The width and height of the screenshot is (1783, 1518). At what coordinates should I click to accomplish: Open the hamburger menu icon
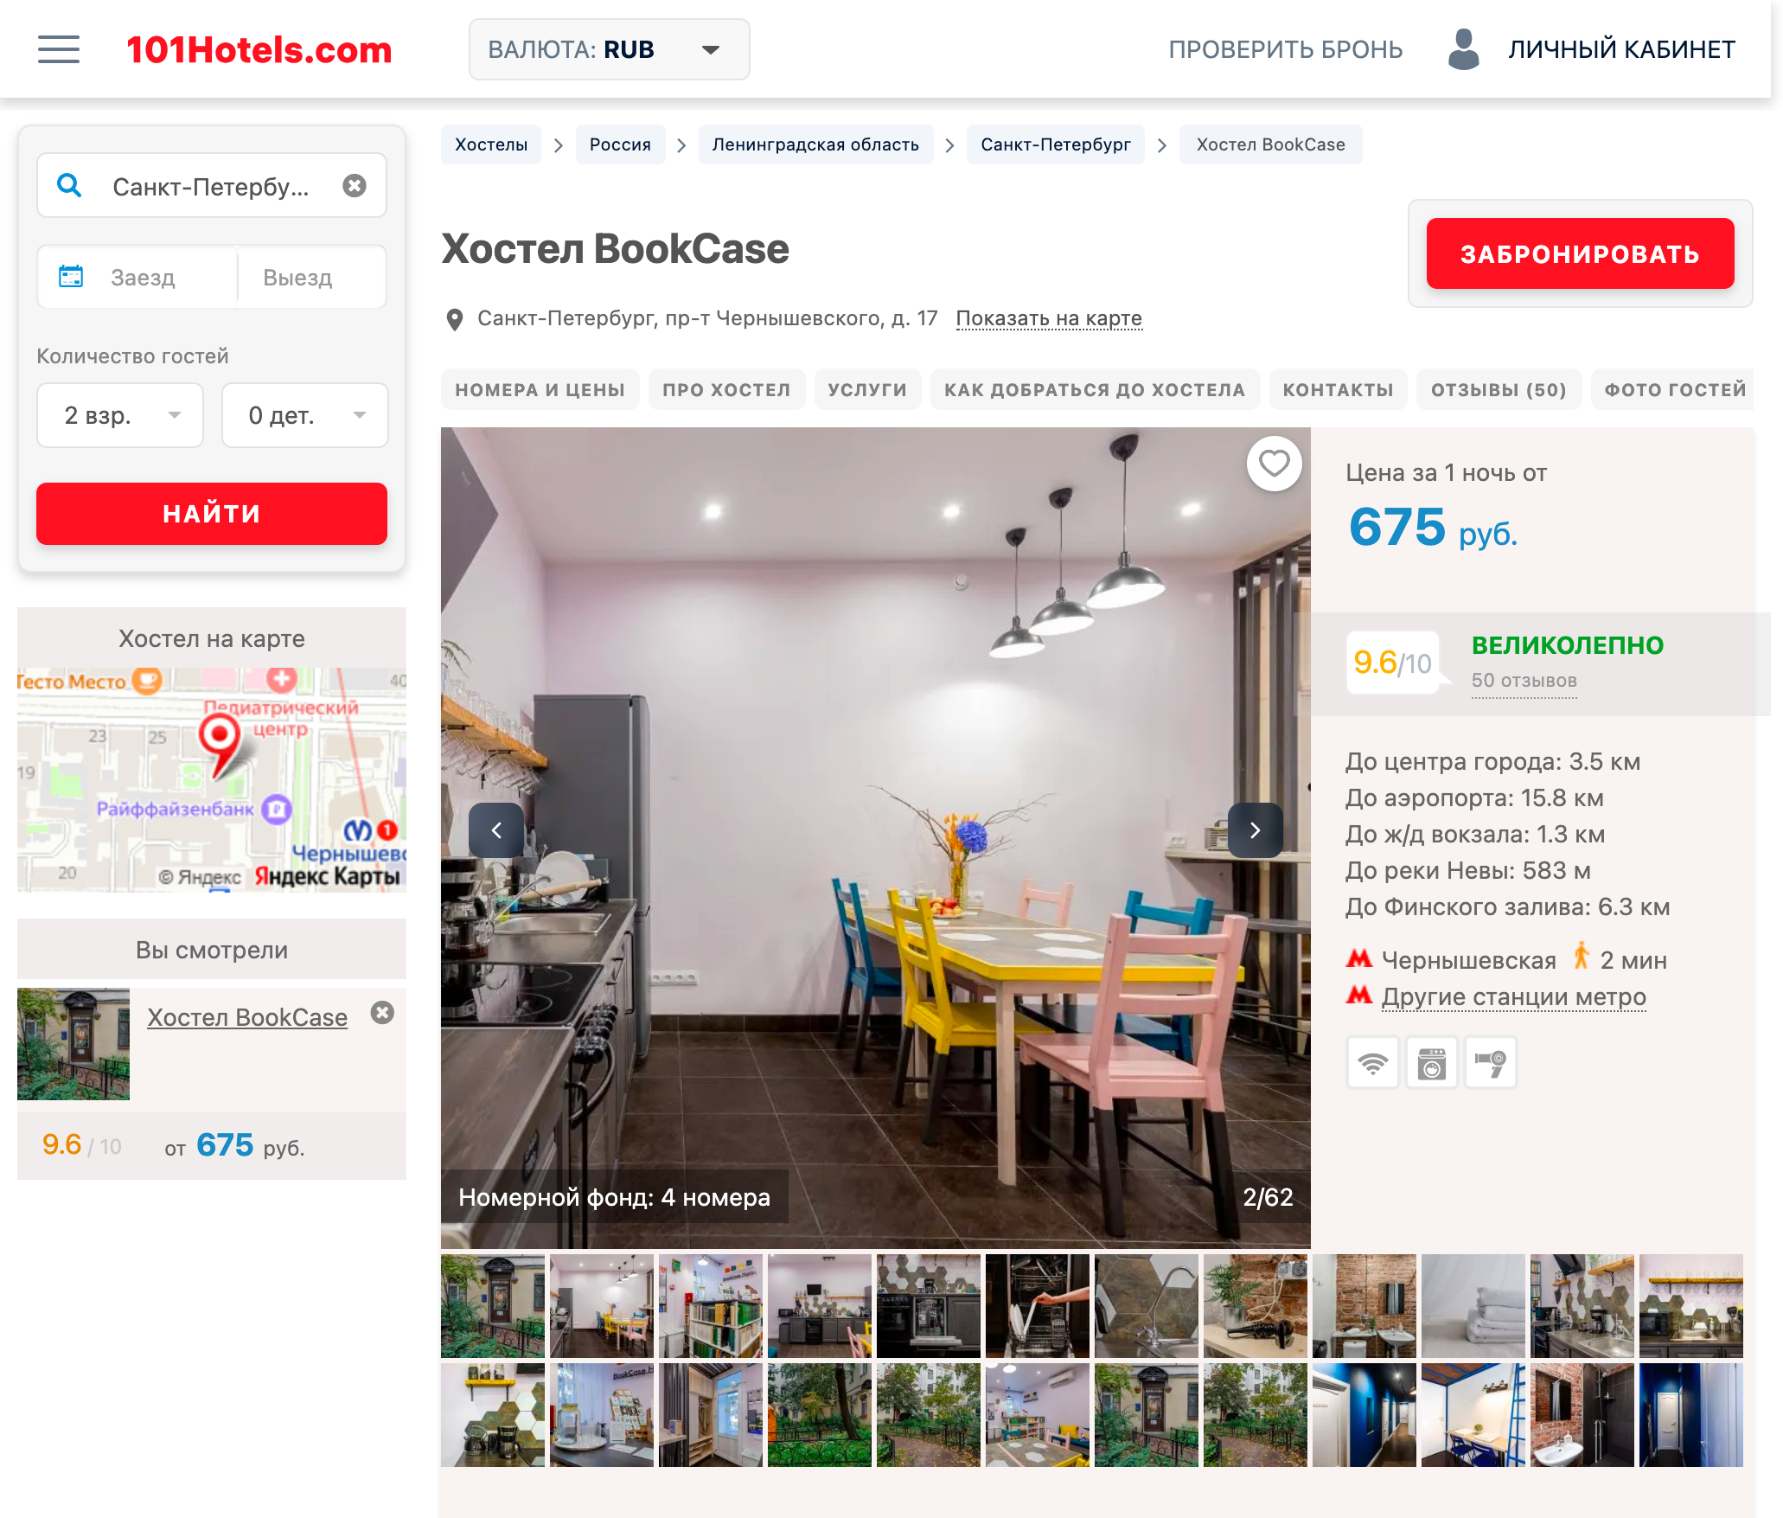(59, 49)
